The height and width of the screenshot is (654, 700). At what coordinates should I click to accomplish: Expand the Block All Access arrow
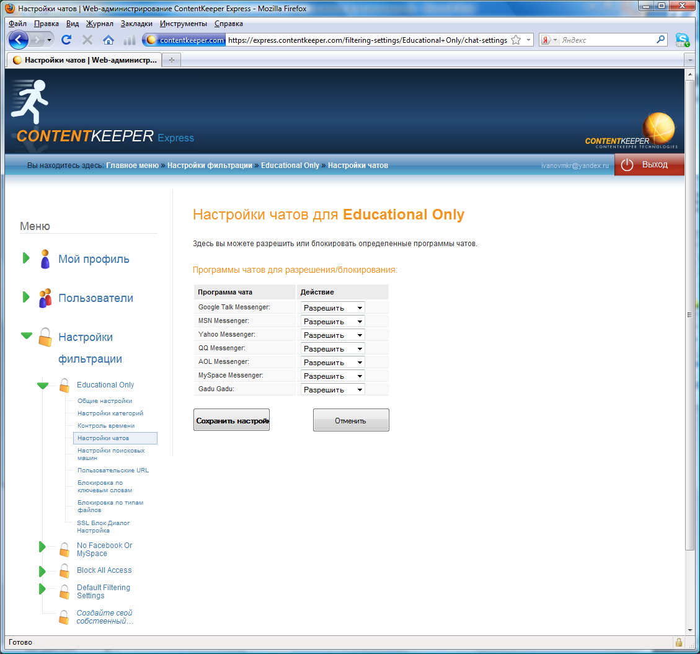pos(42,572)
